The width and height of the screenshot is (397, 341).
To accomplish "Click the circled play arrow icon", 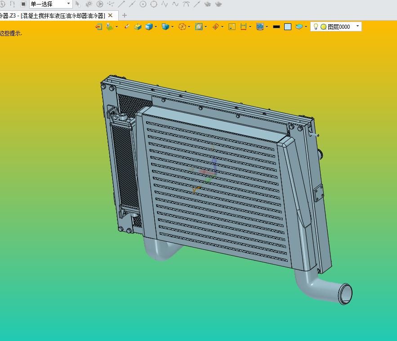I will 100,4.
